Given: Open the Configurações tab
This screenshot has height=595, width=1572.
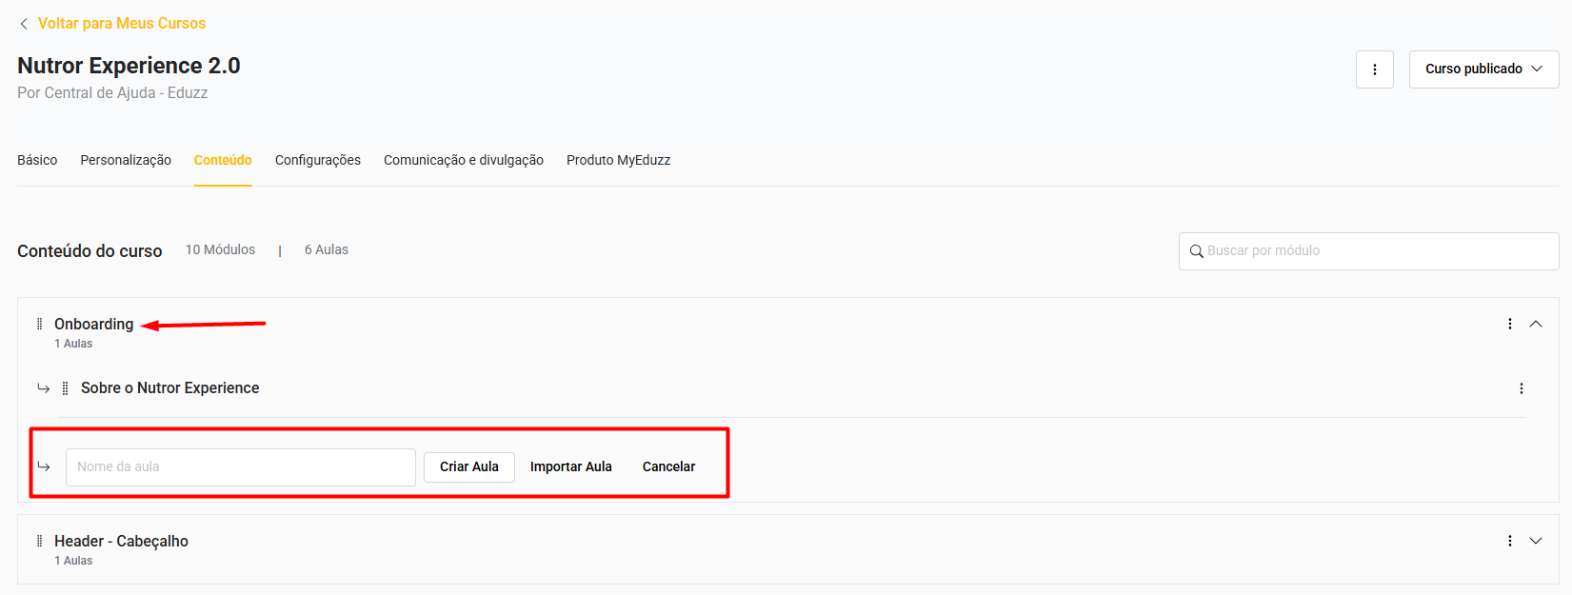Looking at the screenshot, I should pyautogui.click(x=317, y=160).
